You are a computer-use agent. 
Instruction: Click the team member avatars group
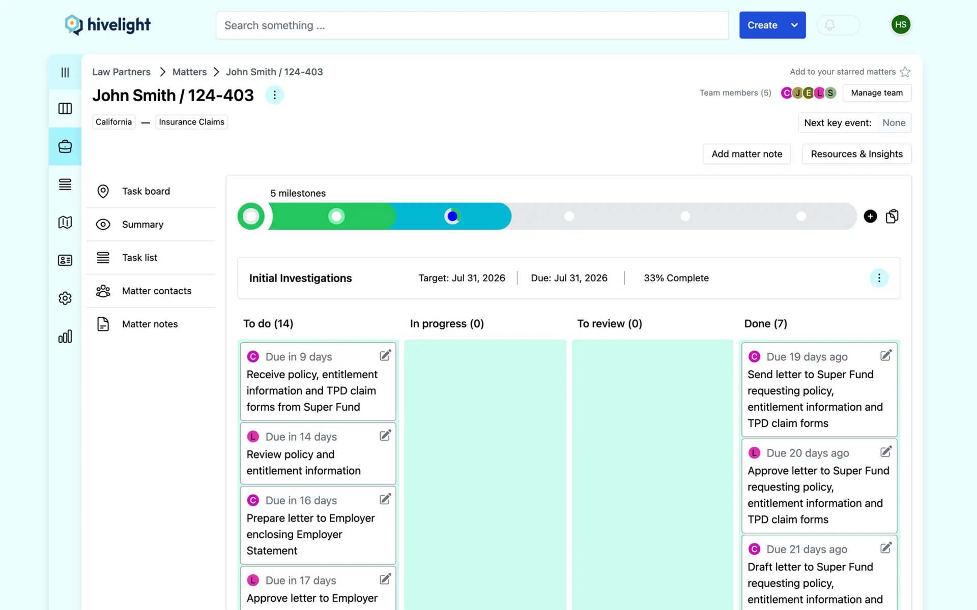click(x=809, y=93)
